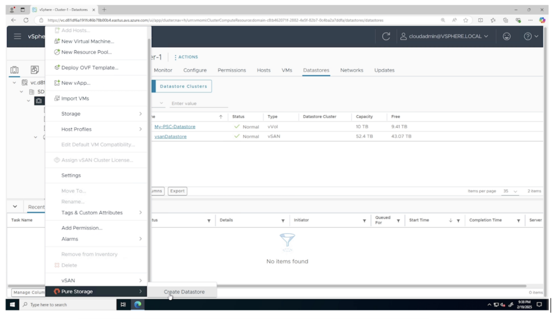Viewport: 554px width, 319px height.
Task: Click the Export button
Action: point(177,191)
